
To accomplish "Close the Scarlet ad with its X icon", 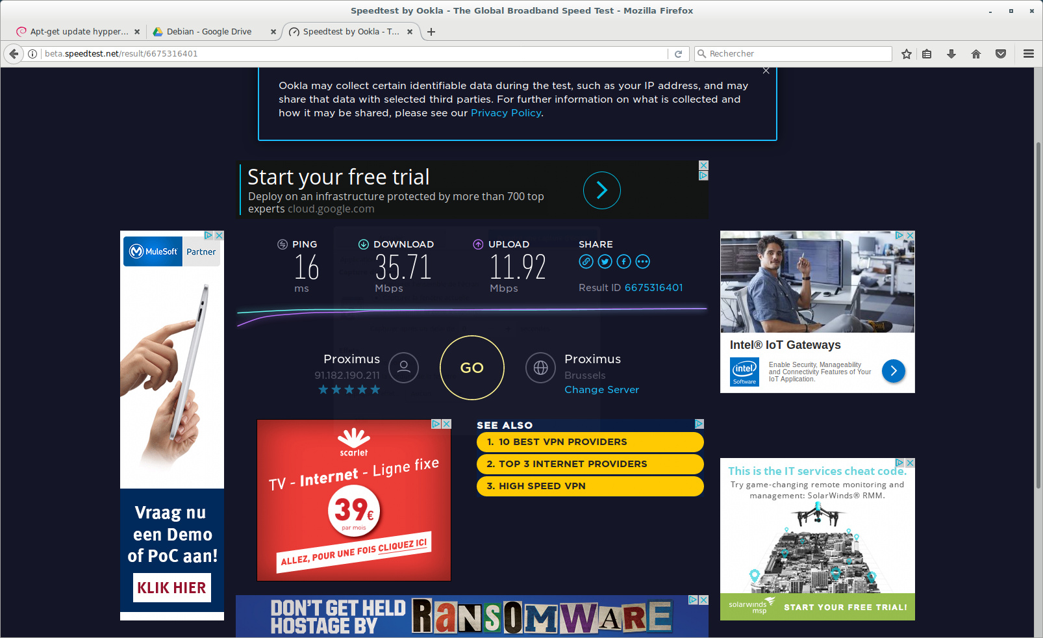I will (446, 424).
